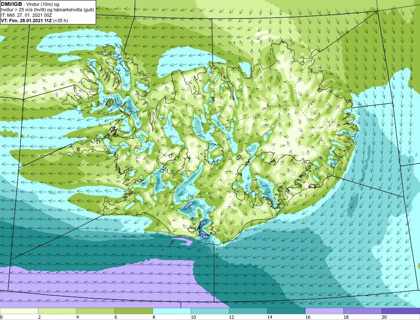Click the 10–12 m/s turquoise legend swatch
The width and height of the screenshot is (420, 320).
(210, 311)
